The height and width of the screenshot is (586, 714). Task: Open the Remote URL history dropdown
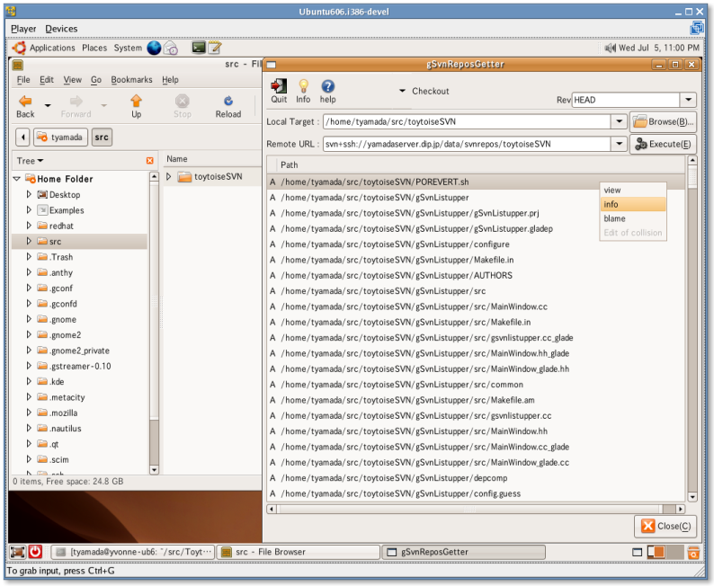click(619, 144)
